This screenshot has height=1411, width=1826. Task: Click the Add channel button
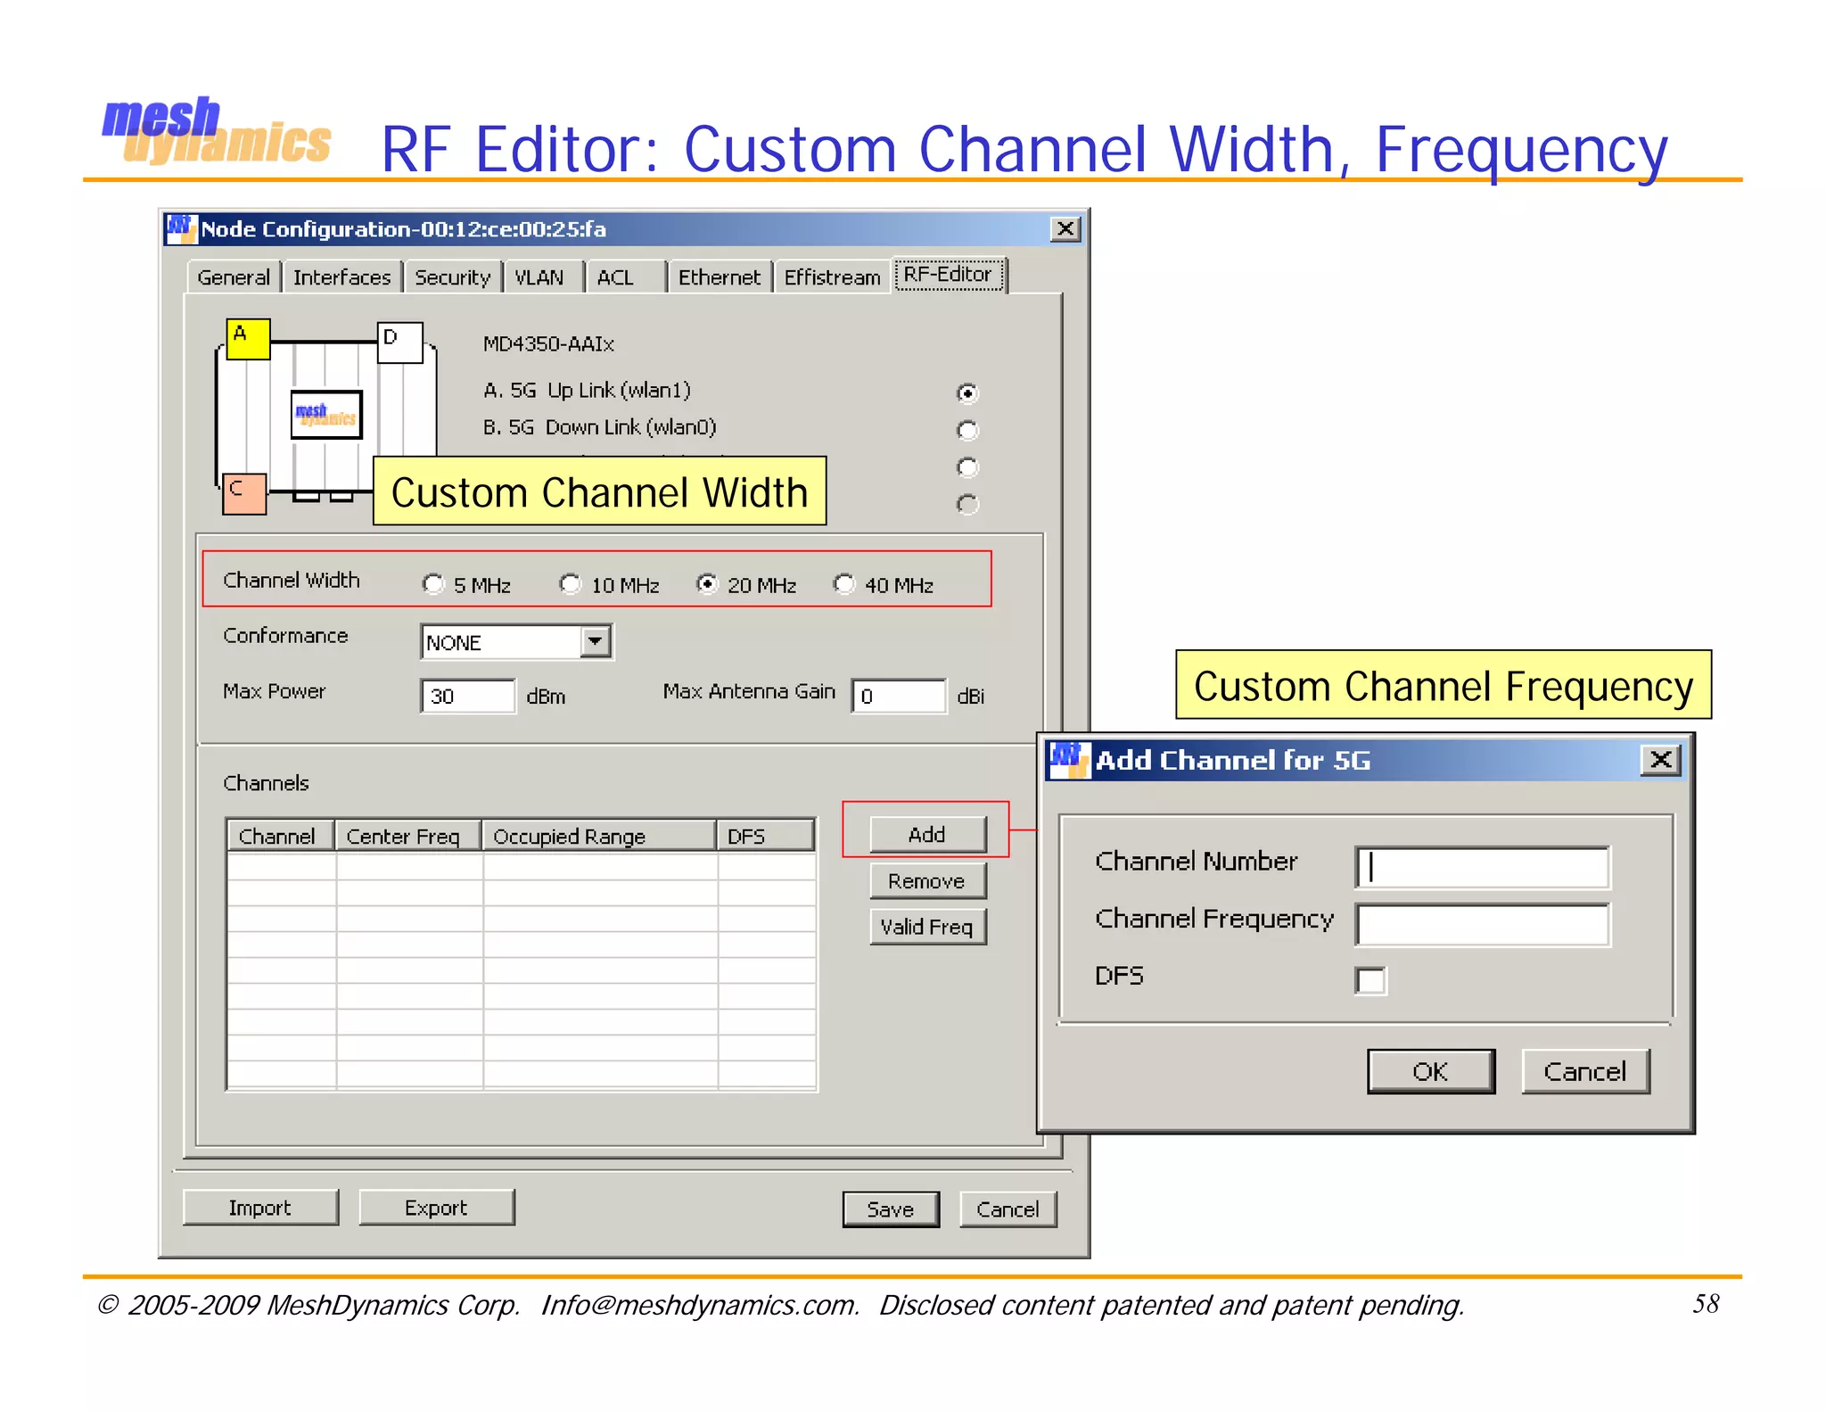click(x=927, y=835)
